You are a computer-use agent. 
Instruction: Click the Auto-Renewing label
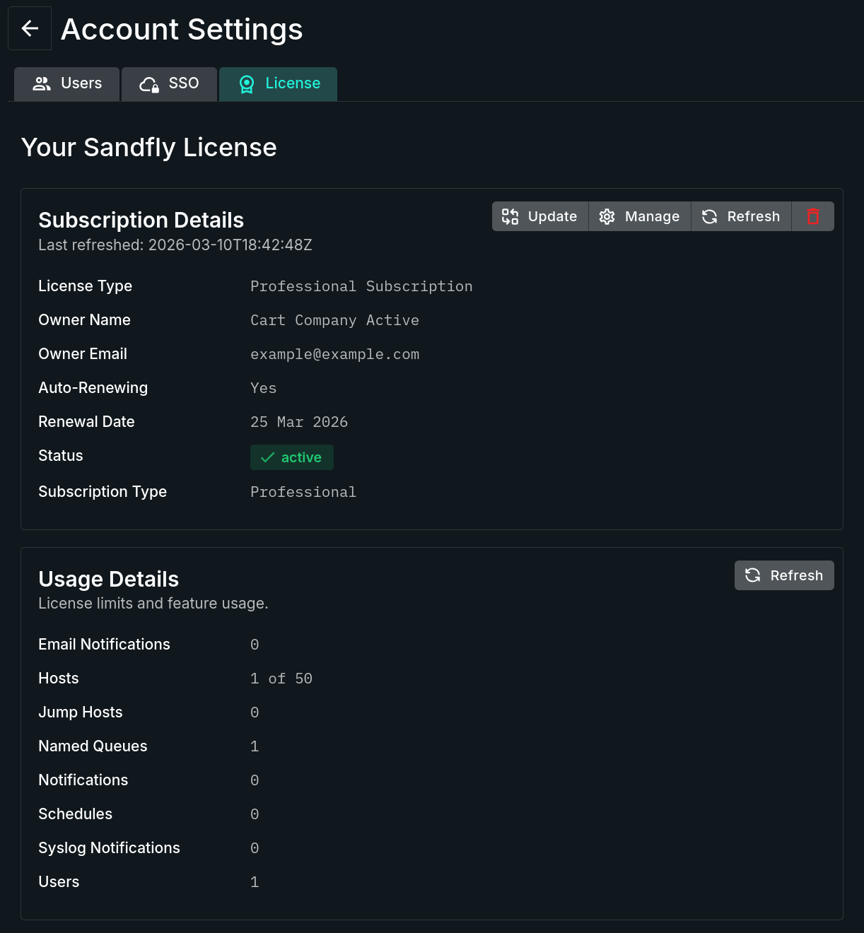tap(93, 388)
